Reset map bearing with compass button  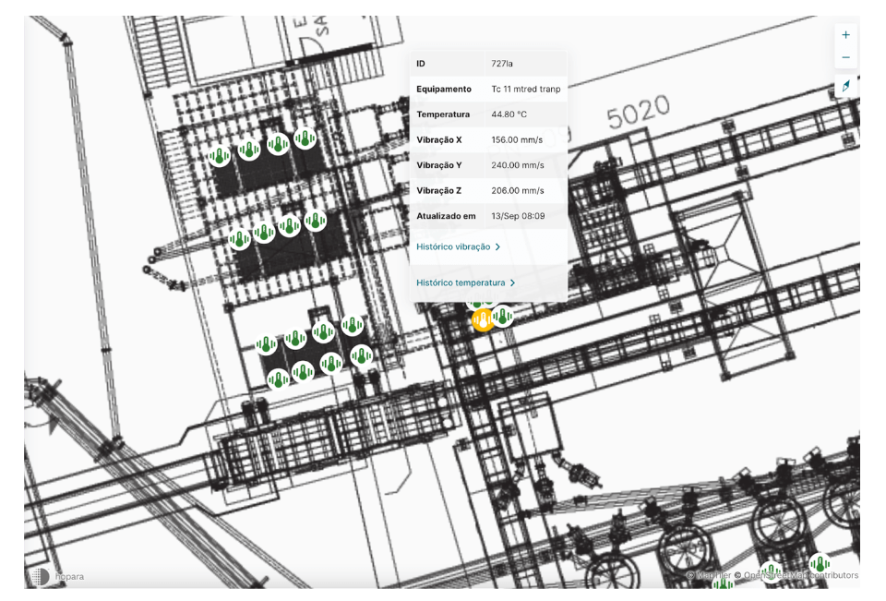[845, 86]
